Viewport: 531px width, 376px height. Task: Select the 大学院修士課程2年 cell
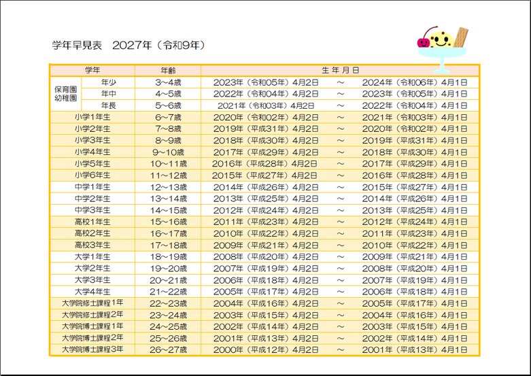point(92,315)
